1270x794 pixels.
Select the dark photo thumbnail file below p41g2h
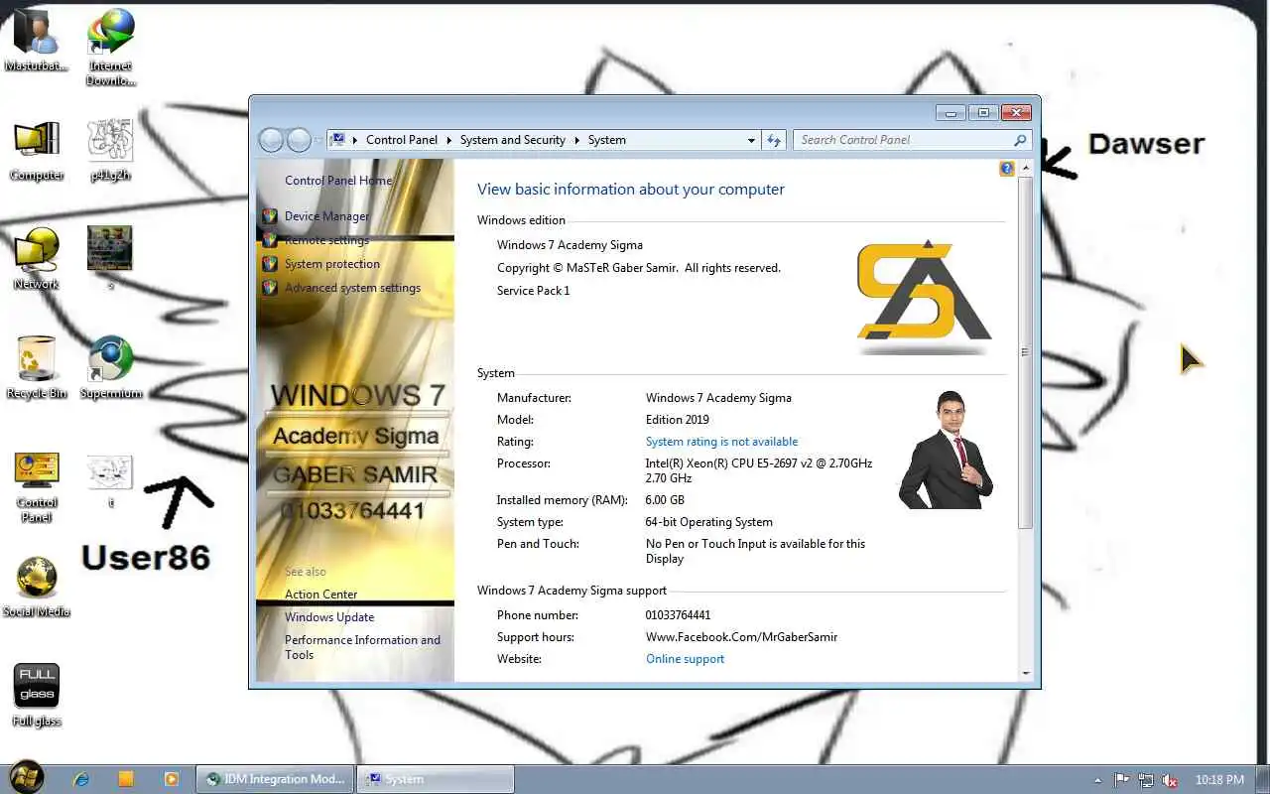110,256
